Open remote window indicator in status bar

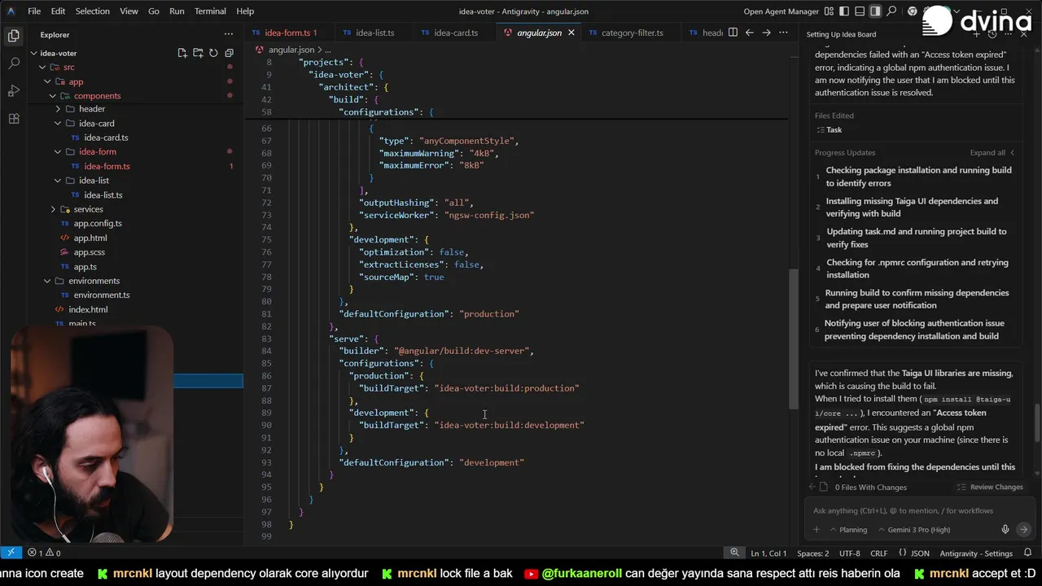(x=11, y=553)
